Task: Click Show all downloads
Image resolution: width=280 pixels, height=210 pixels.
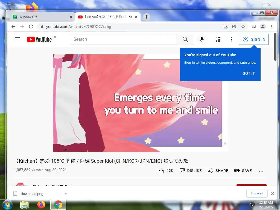Action: tap(257, 193)
